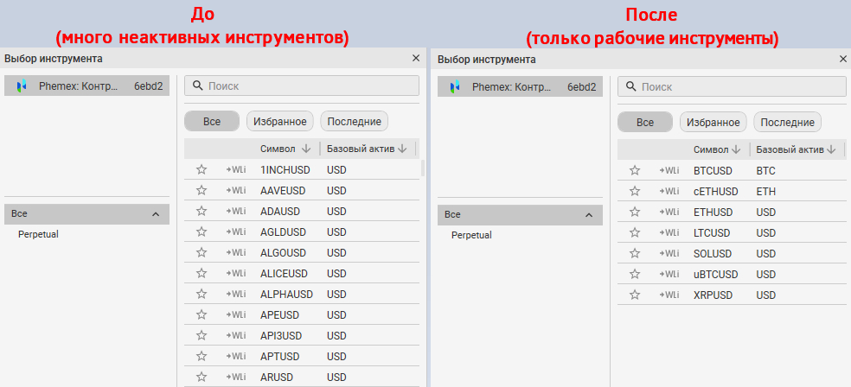Click star icon next to APTUSD
This screenshot has width=851, height=387.
point(202,356)
